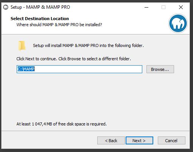Click the free disk space requirement text

62,124
